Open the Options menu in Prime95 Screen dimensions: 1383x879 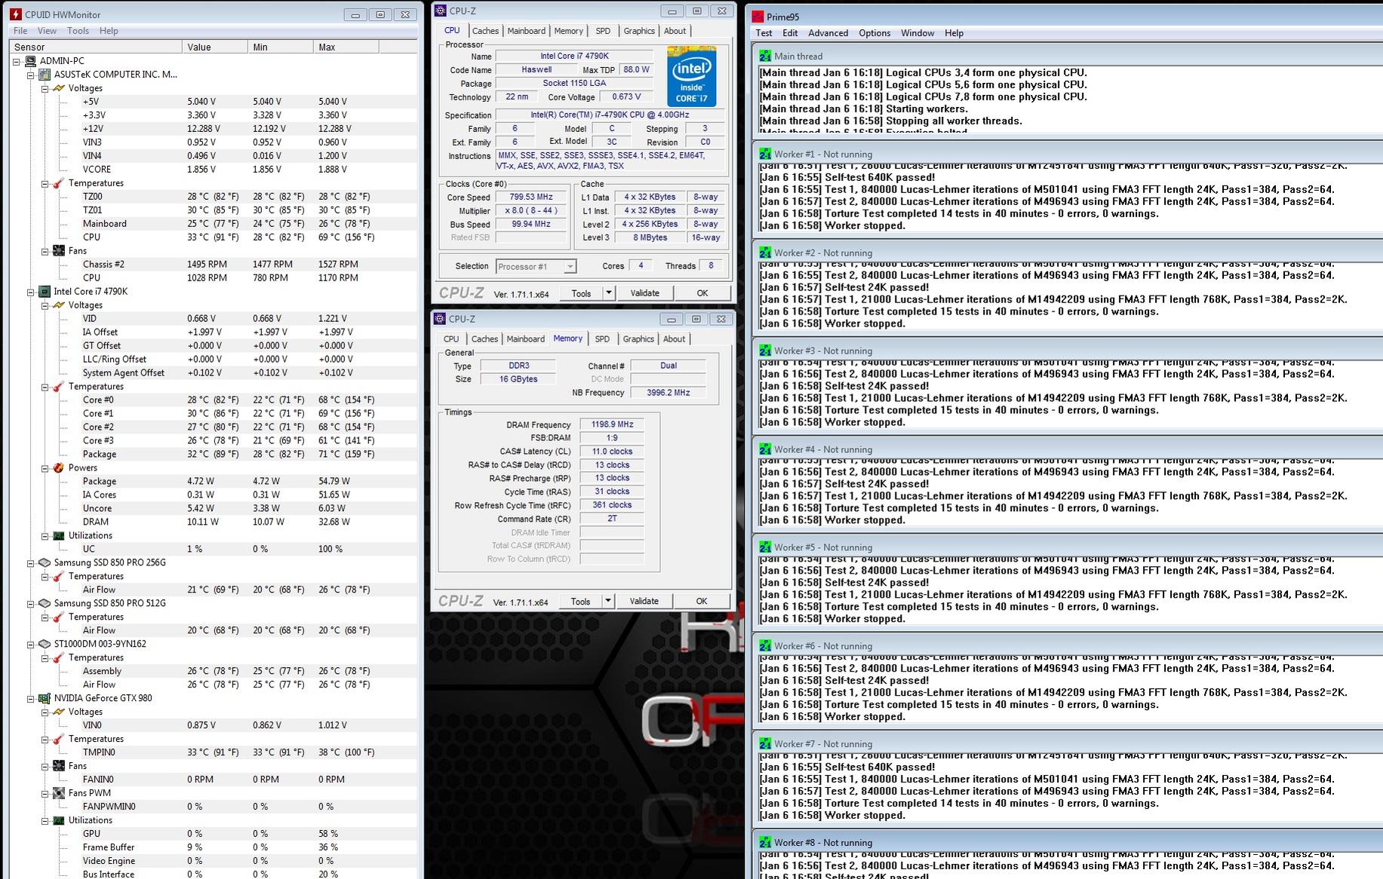click(x=874, y=33)
